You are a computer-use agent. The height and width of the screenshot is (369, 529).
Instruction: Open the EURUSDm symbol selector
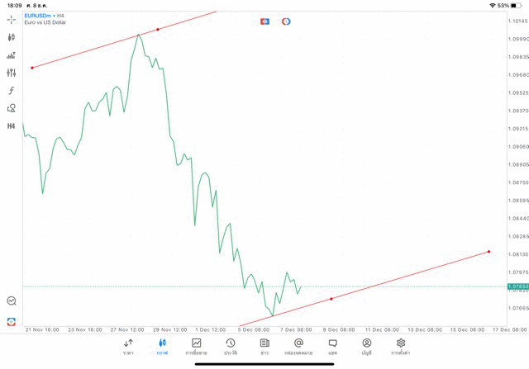[41, 16]
